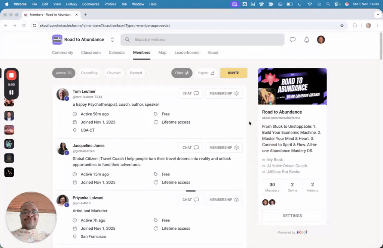
Task: Click the page vertical scrollbar
Action: click(x=381, y=46)
